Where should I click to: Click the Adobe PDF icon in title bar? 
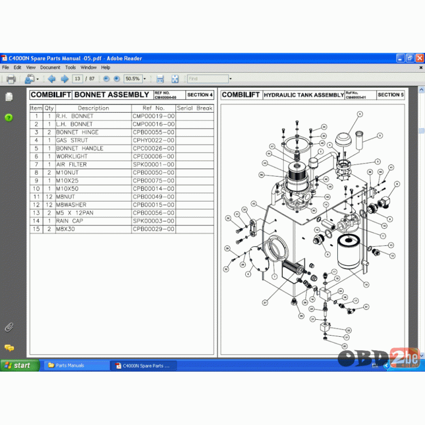[4, 58]
